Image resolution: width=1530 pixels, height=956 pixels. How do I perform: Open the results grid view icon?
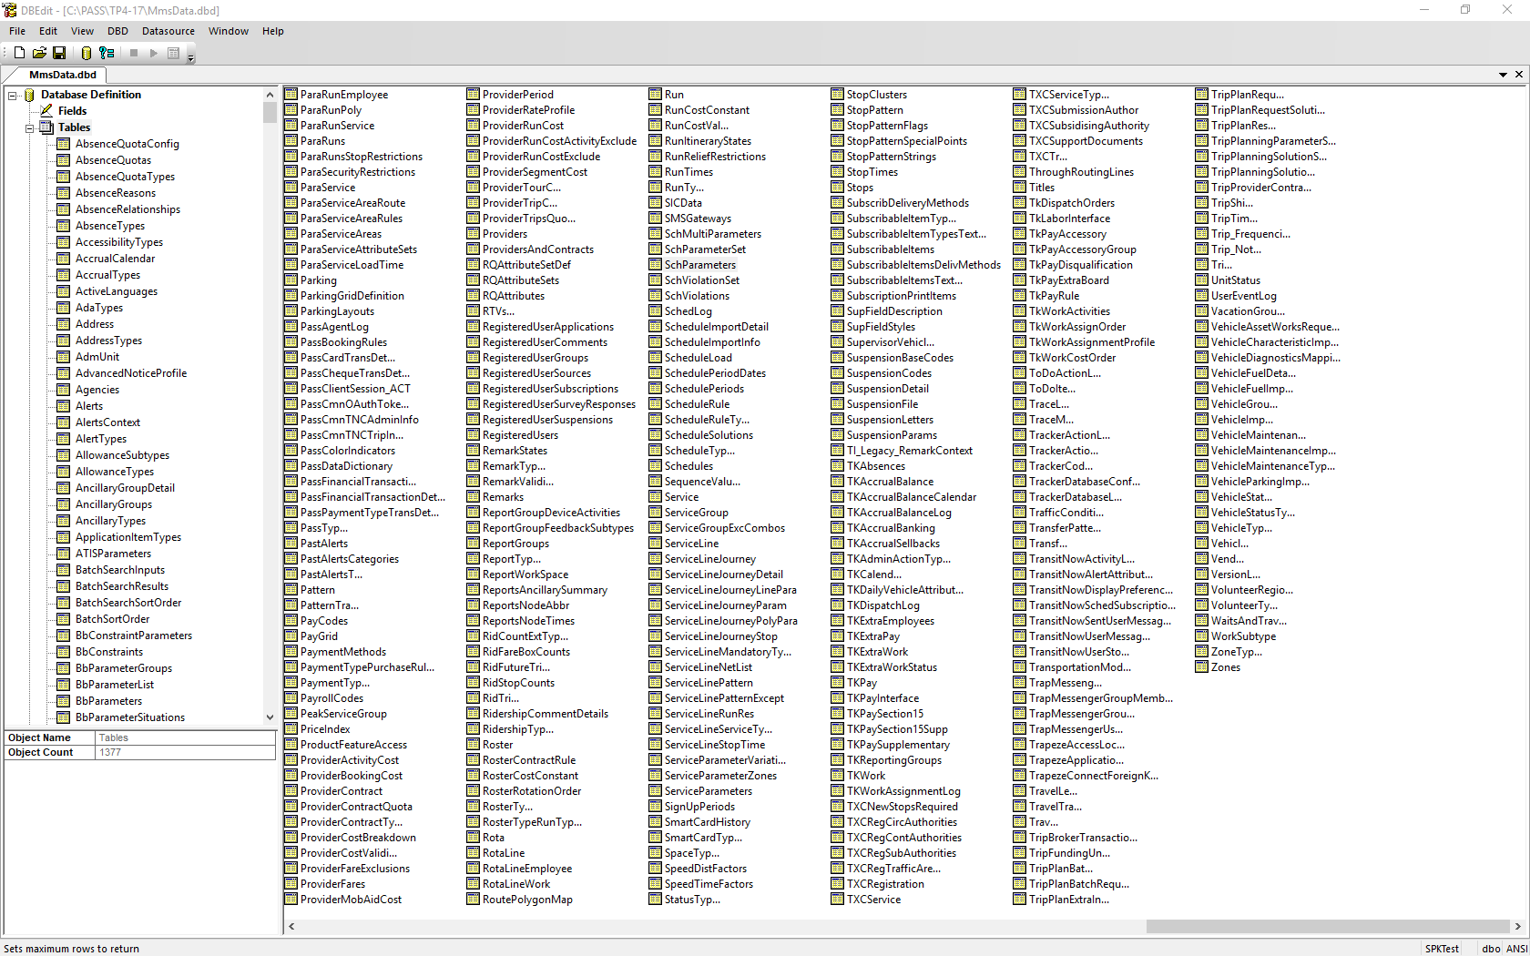pos(173,53)
